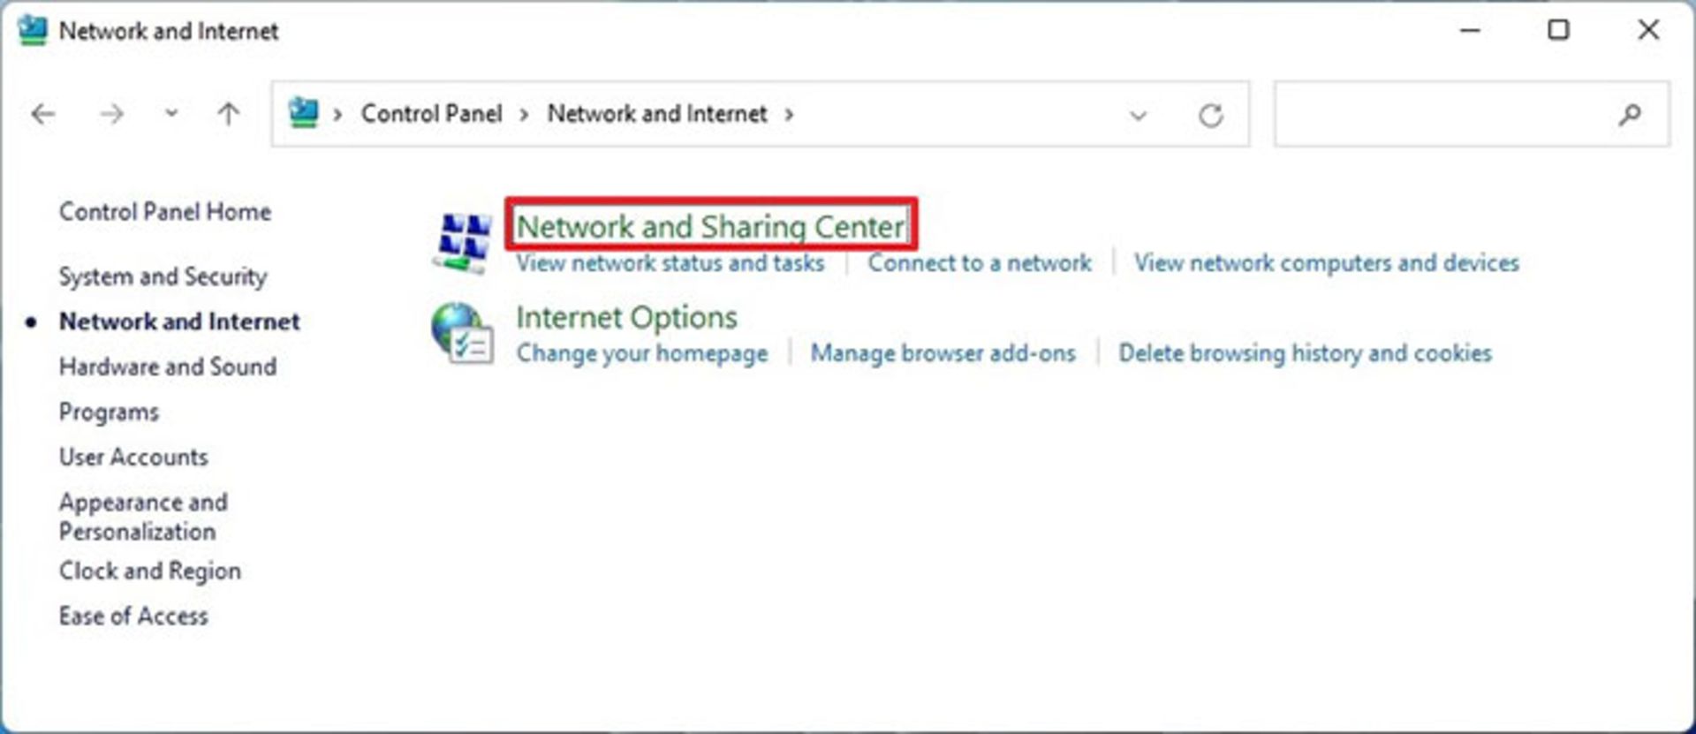The width and height of the screenshot is (1696, 734).
Task: Click View network status and tasks
Action: tap(670, 263)
